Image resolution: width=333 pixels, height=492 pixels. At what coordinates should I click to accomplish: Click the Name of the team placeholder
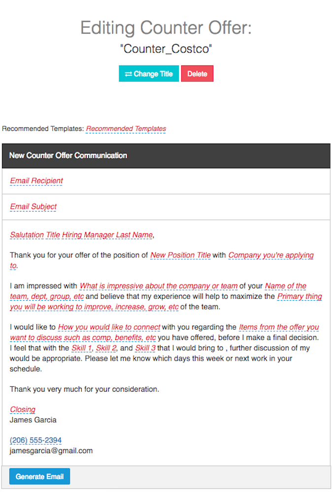click(285, 286)
